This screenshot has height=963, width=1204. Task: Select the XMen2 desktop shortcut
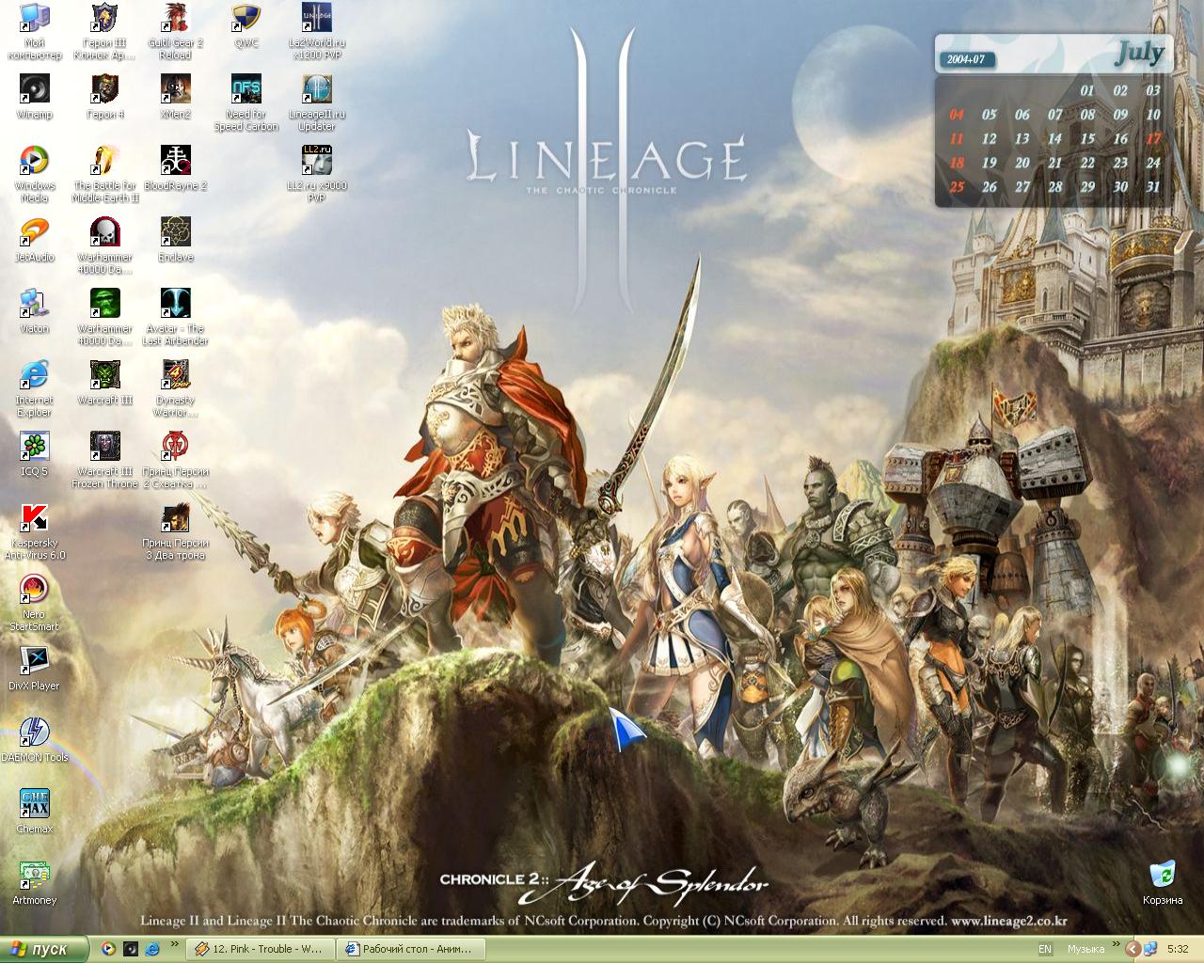[175, 97]
